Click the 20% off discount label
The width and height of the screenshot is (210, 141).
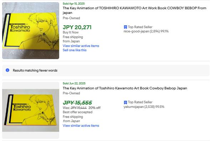click(x=94, y=108)
